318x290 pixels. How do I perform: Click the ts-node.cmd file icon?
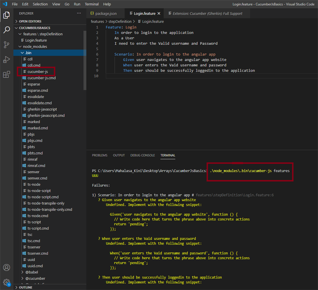(x=24, y=216)
